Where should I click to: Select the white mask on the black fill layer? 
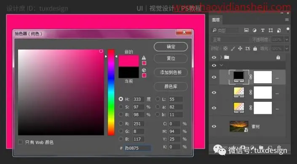263,77
